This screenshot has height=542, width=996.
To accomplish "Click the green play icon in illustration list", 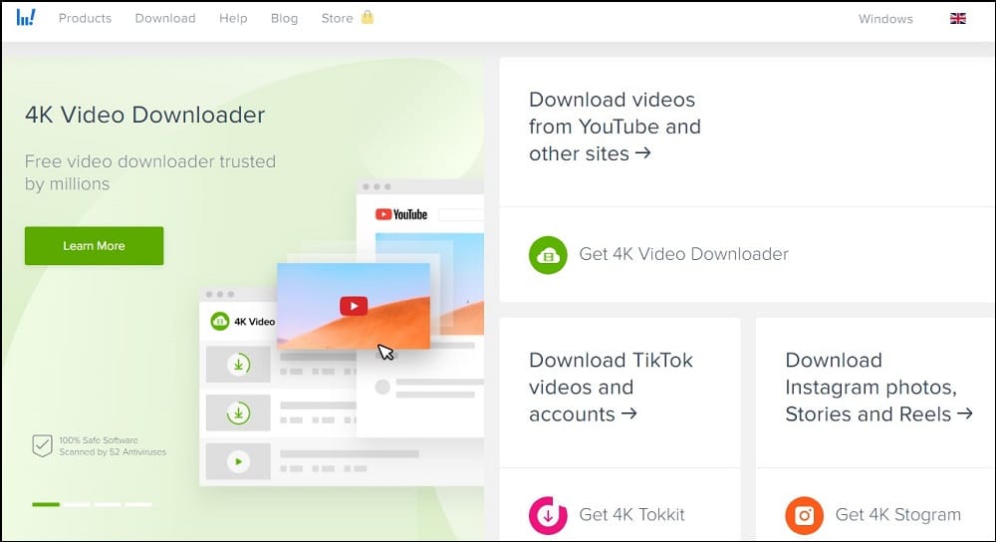I will [239, 462].
